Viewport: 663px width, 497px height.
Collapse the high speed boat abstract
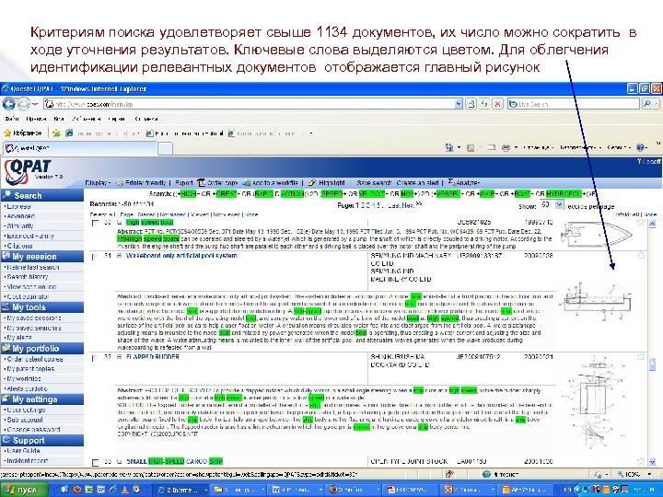point(119,223)
